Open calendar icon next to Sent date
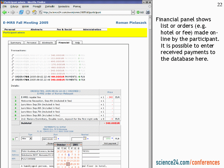 [x=55, y=138]
